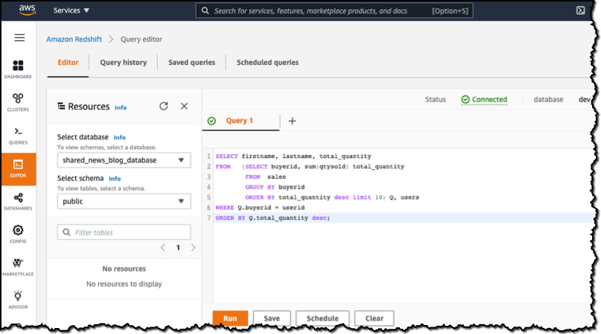Select the Editor tab

click(x=68, y=62)
